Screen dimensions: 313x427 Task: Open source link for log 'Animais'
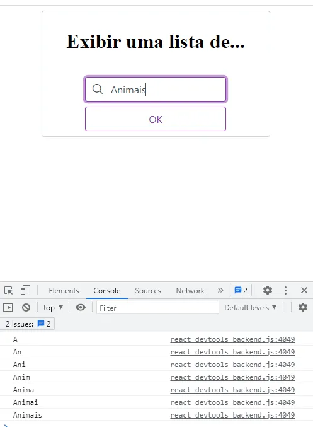[232, 415]
